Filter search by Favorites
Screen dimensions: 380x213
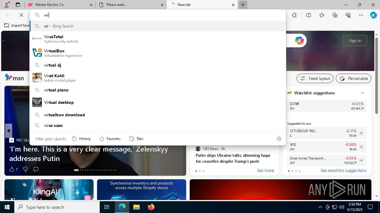[x=110, y=139]
